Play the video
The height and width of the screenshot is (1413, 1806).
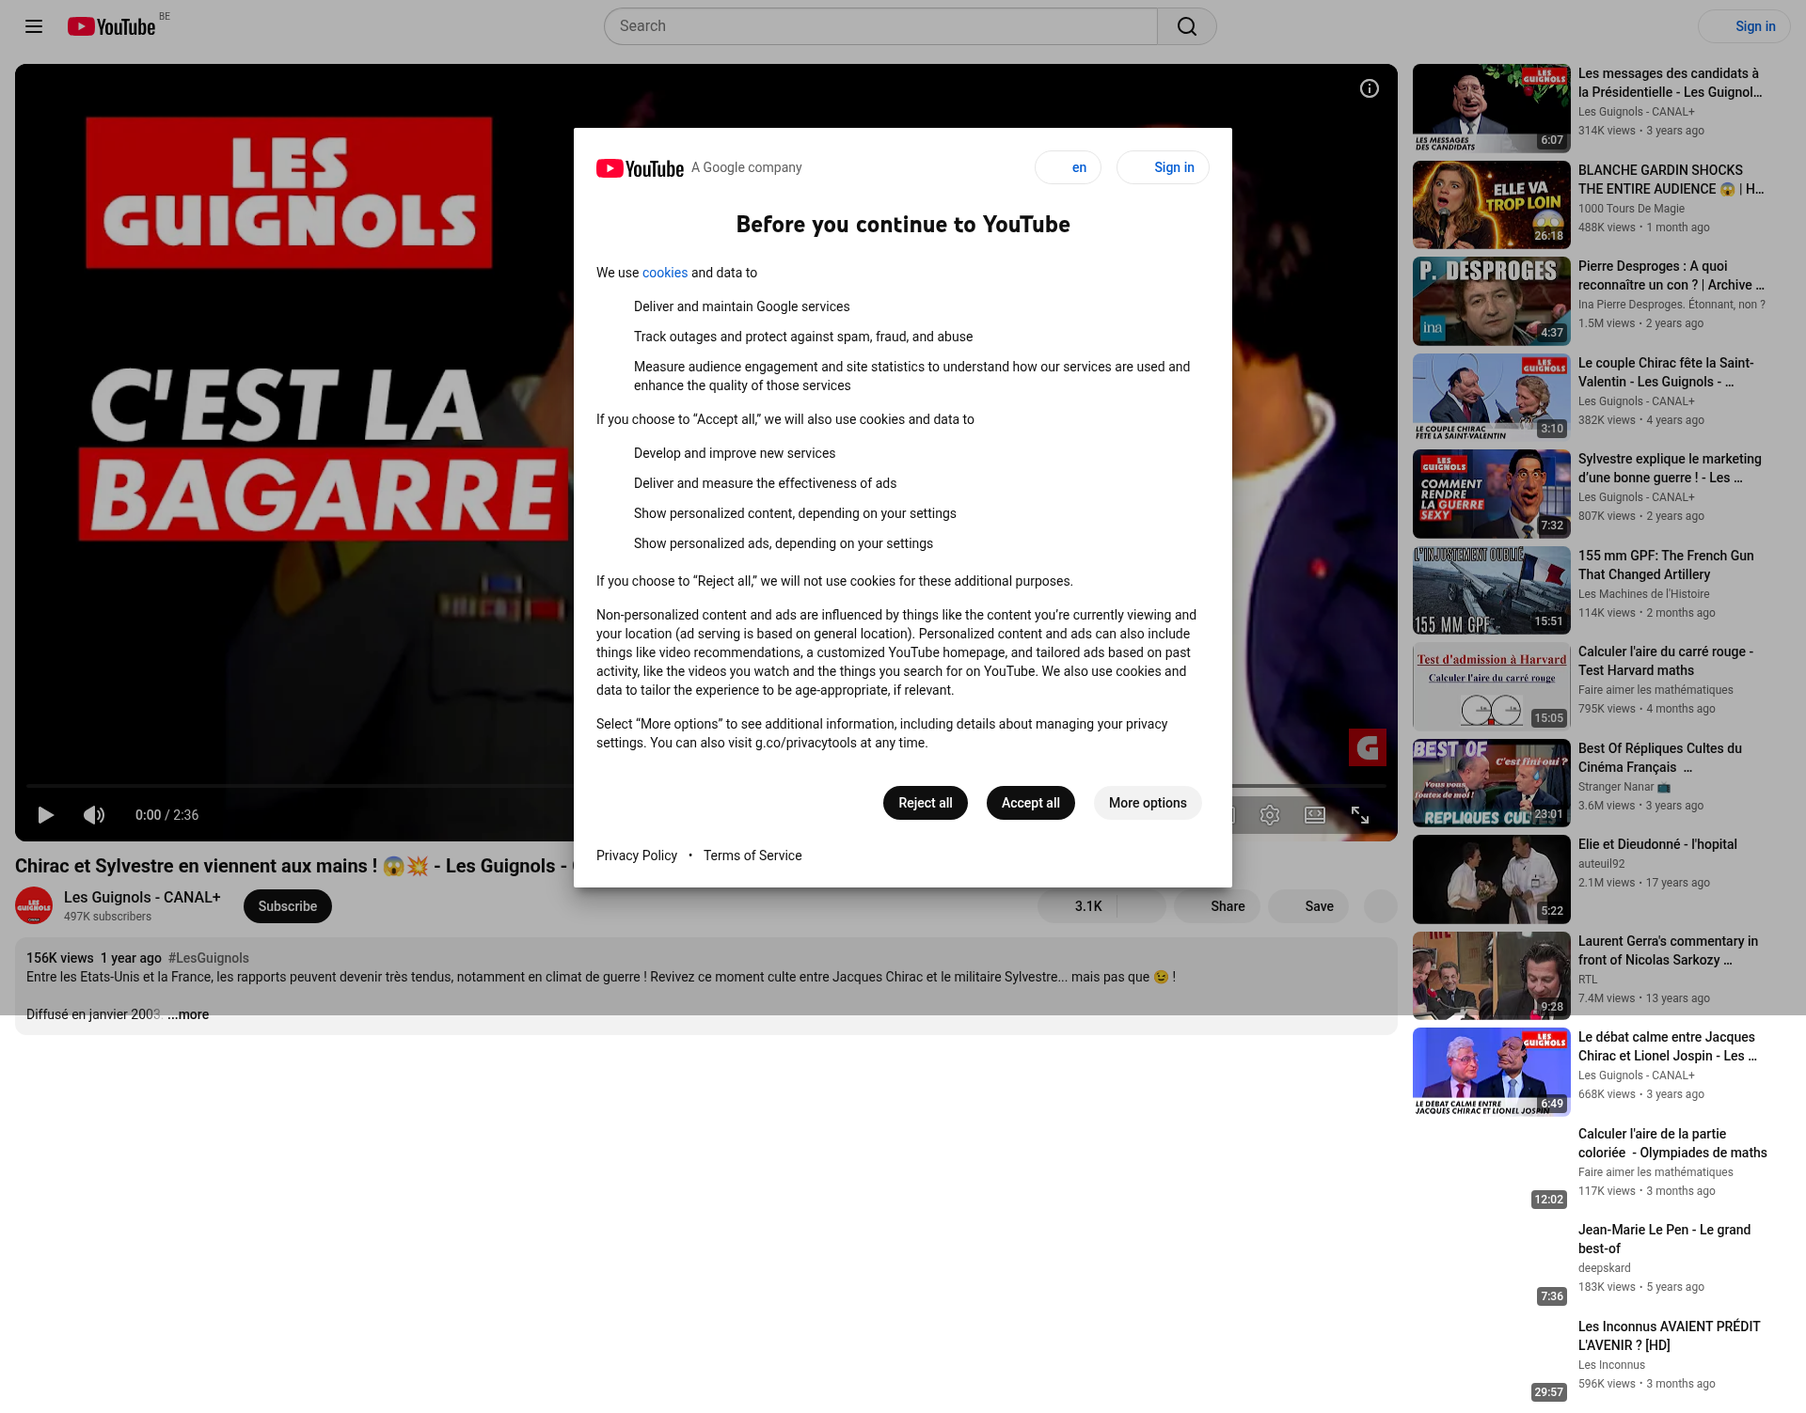click(45, 815)
